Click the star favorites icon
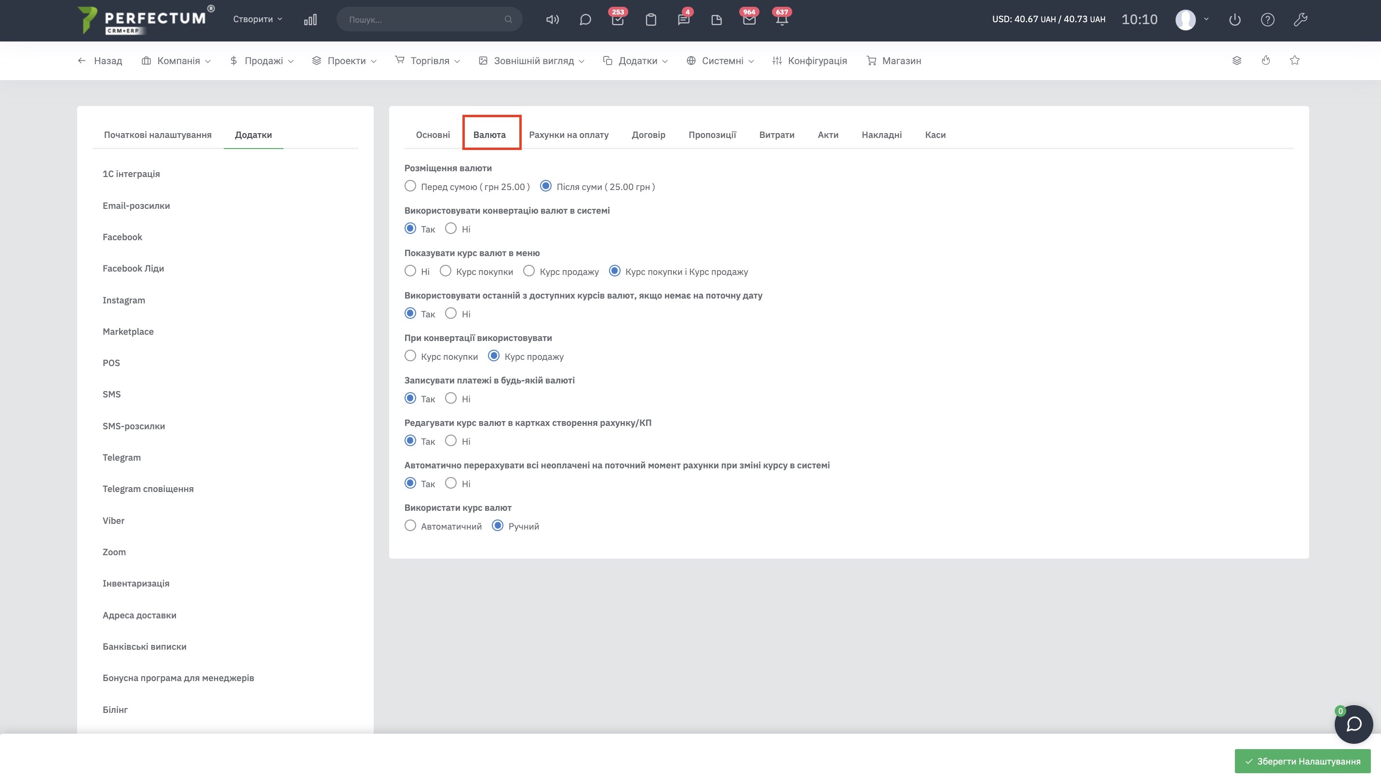Screen dimensions: 1381x779 click(x=1295, y=61)
